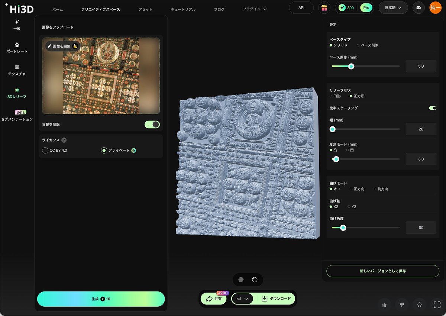Screen dimensions: 446x316
Task: Select the 3Dレリーフ sidebar mode
Action: [x=17, y=93]
